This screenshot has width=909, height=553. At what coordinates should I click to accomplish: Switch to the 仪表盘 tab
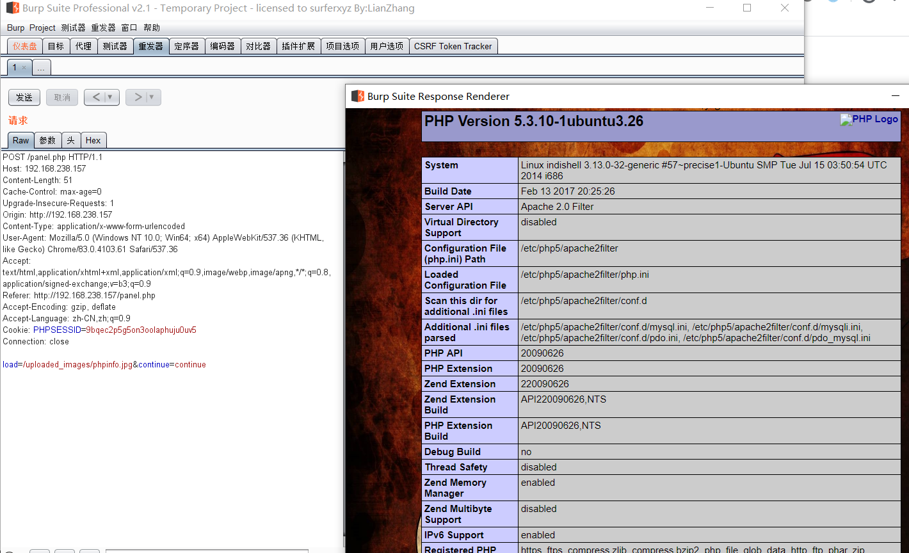coord(25,46)
